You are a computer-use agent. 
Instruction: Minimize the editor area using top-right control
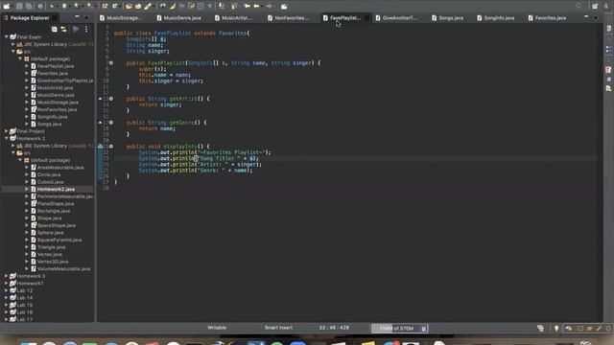click(x=586, y=17)
